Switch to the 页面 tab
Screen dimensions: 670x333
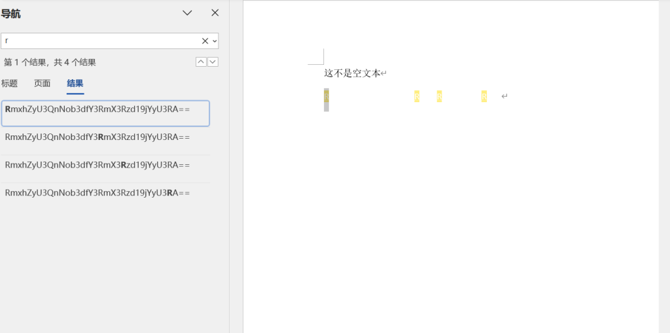(x=43, y=83)
